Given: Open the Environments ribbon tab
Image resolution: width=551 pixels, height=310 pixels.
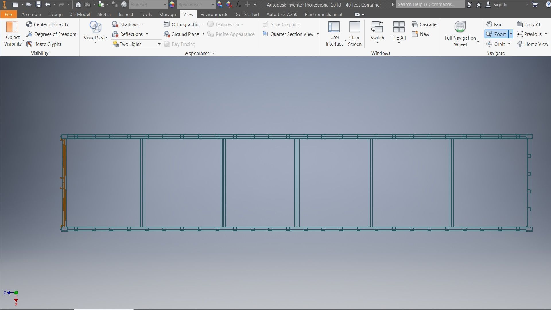Looking at the screenshot, I should pyautogui.click(x=214, y=14).
